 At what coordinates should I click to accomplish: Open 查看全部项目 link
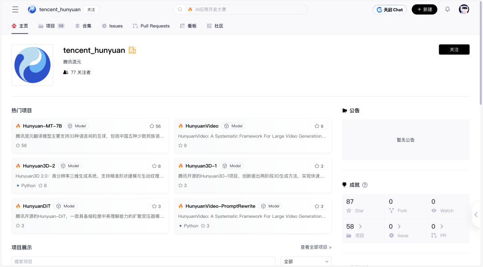[316, 247]
